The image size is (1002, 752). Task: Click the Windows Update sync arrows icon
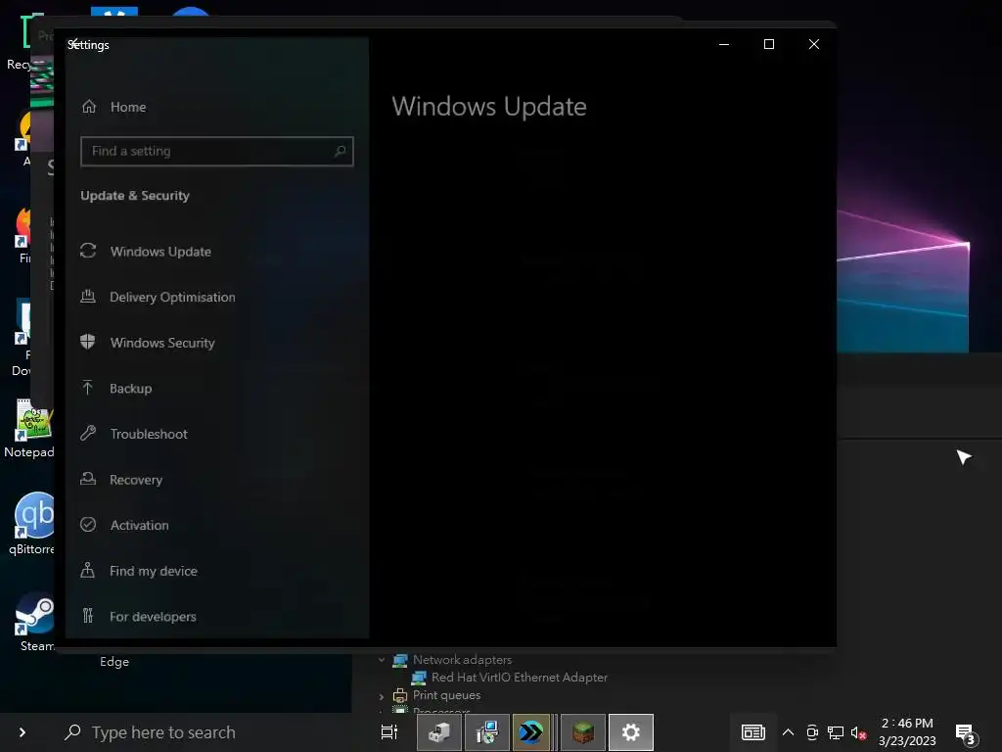88,251
